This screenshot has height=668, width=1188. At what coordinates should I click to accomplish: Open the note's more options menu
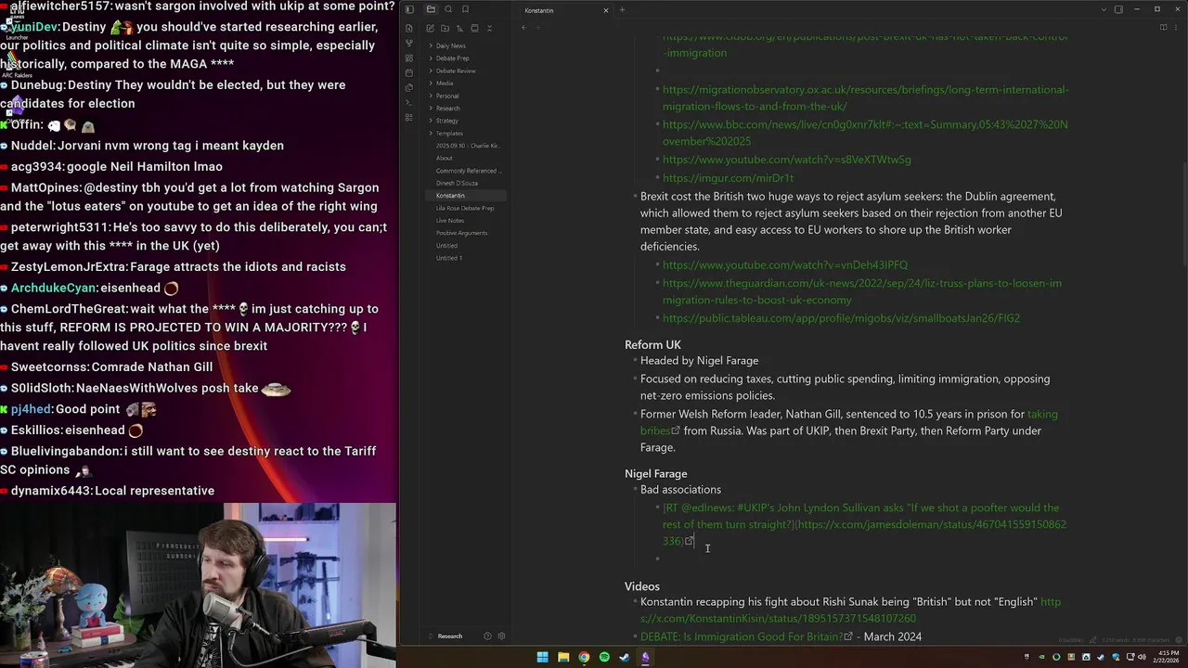coord(1177,28)
